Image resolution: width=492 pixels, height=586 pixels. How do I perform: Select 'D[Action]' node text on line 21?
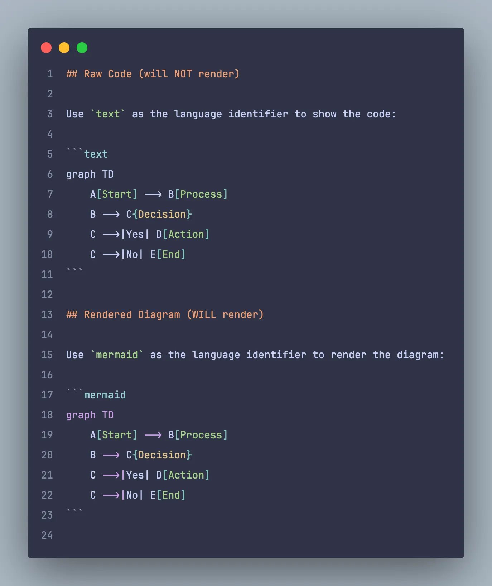pyautogui.click(x=183, y=475)
